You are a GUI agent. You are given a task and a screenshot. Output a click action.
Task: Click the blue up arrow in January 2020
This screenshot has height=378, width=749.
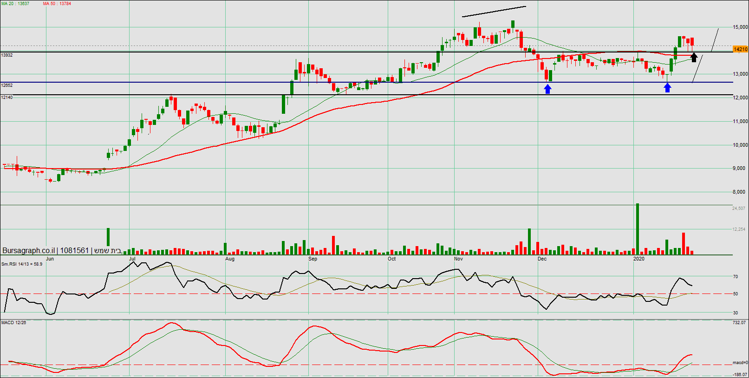pyautogui.click(x=667, y=87)
